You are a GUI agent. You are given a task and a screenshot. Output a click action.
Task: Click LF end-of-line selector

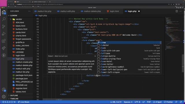tap(143, 102)
